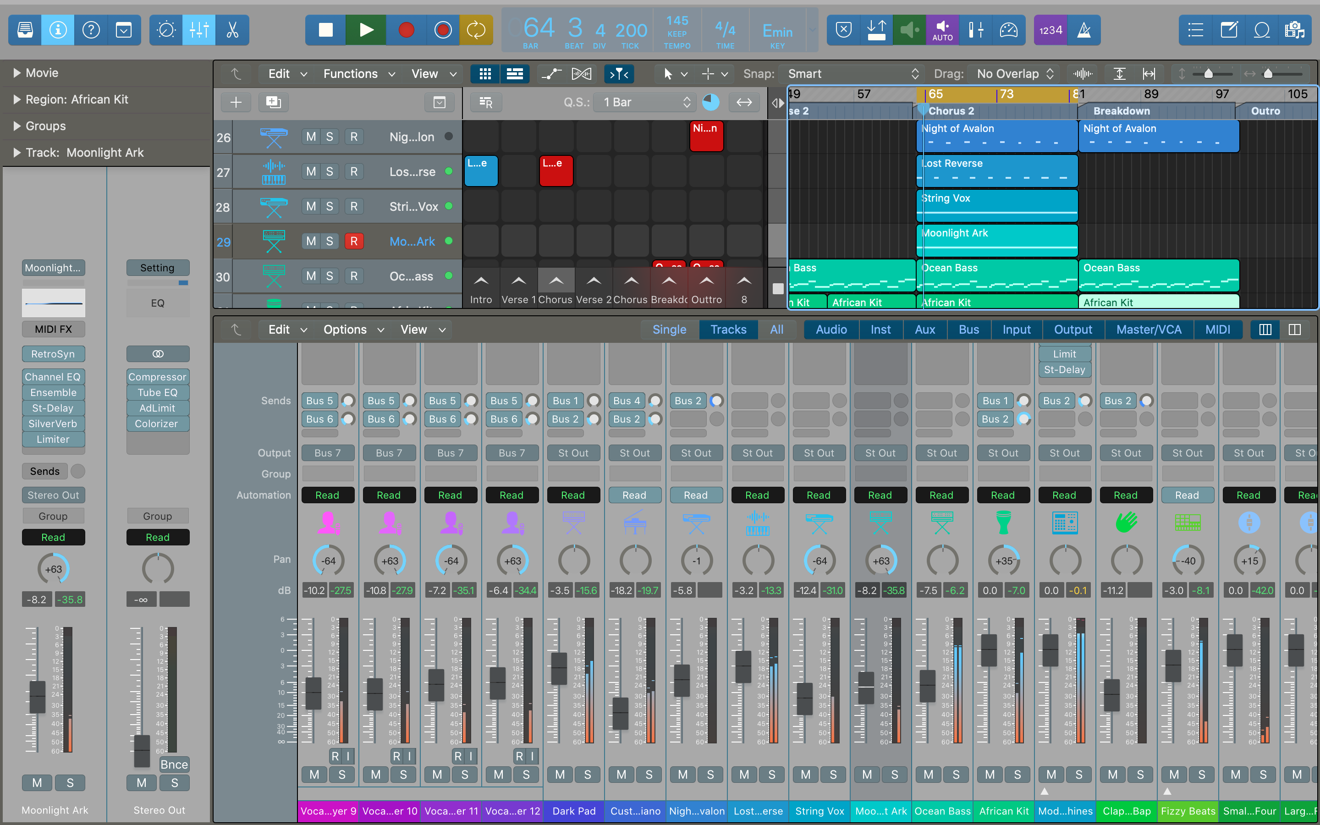Mute the Moonlight Ark track in header
The image size is (1320, 825).
[x=311, y=241]
